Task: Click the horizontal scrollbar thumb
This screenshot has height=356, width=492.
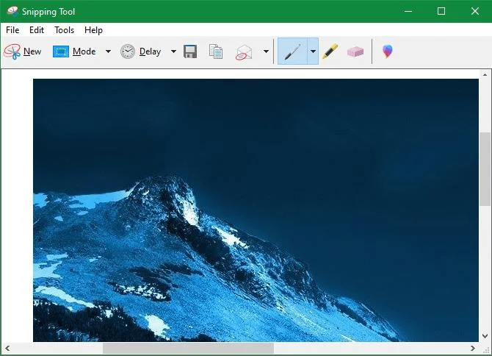Action: (188, 348)
